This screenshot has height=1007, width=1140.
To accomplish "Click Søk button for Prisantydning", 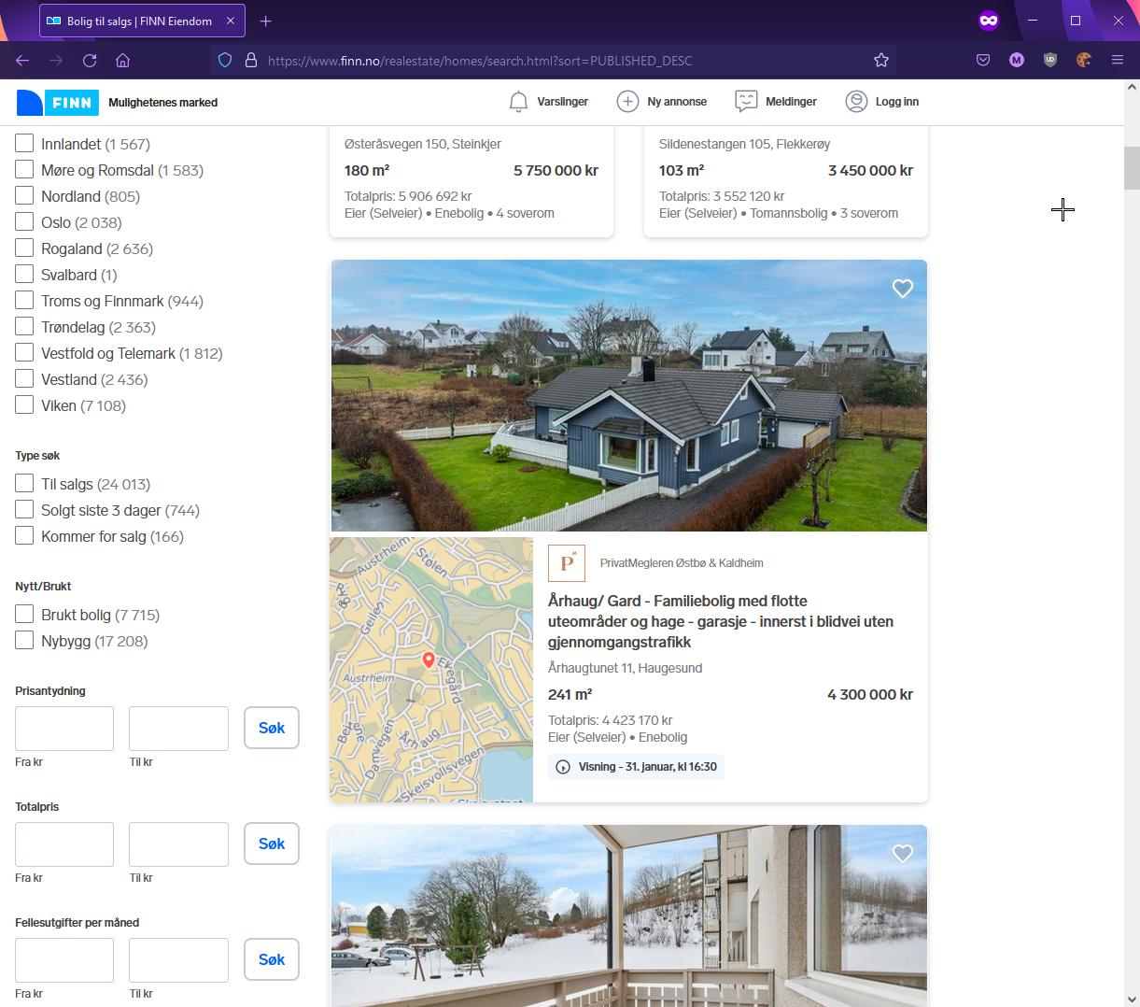I will click(272, 728).
